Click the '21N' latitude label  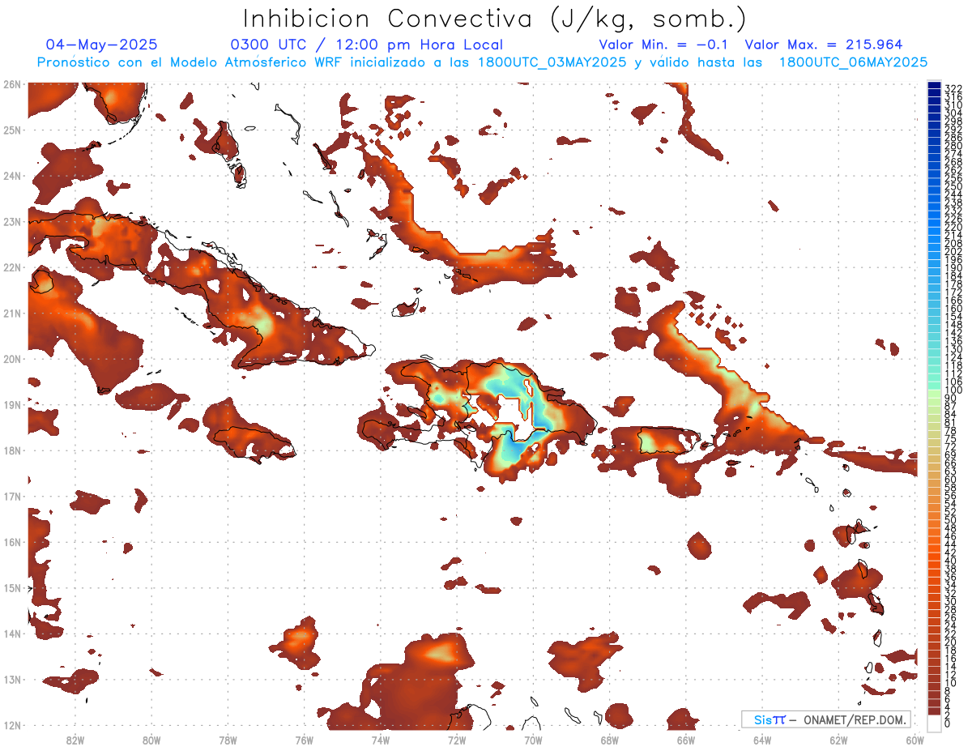[x=12, y=313]
